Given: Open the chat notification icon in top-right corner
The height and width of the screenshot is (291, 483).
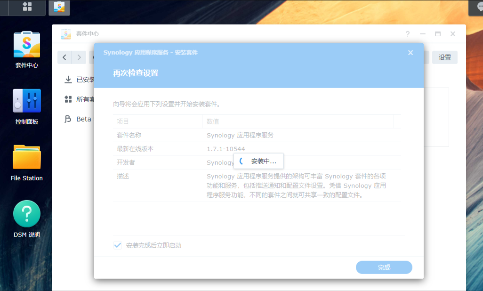Looking at the screenshot, I should [x=476, y=7].
